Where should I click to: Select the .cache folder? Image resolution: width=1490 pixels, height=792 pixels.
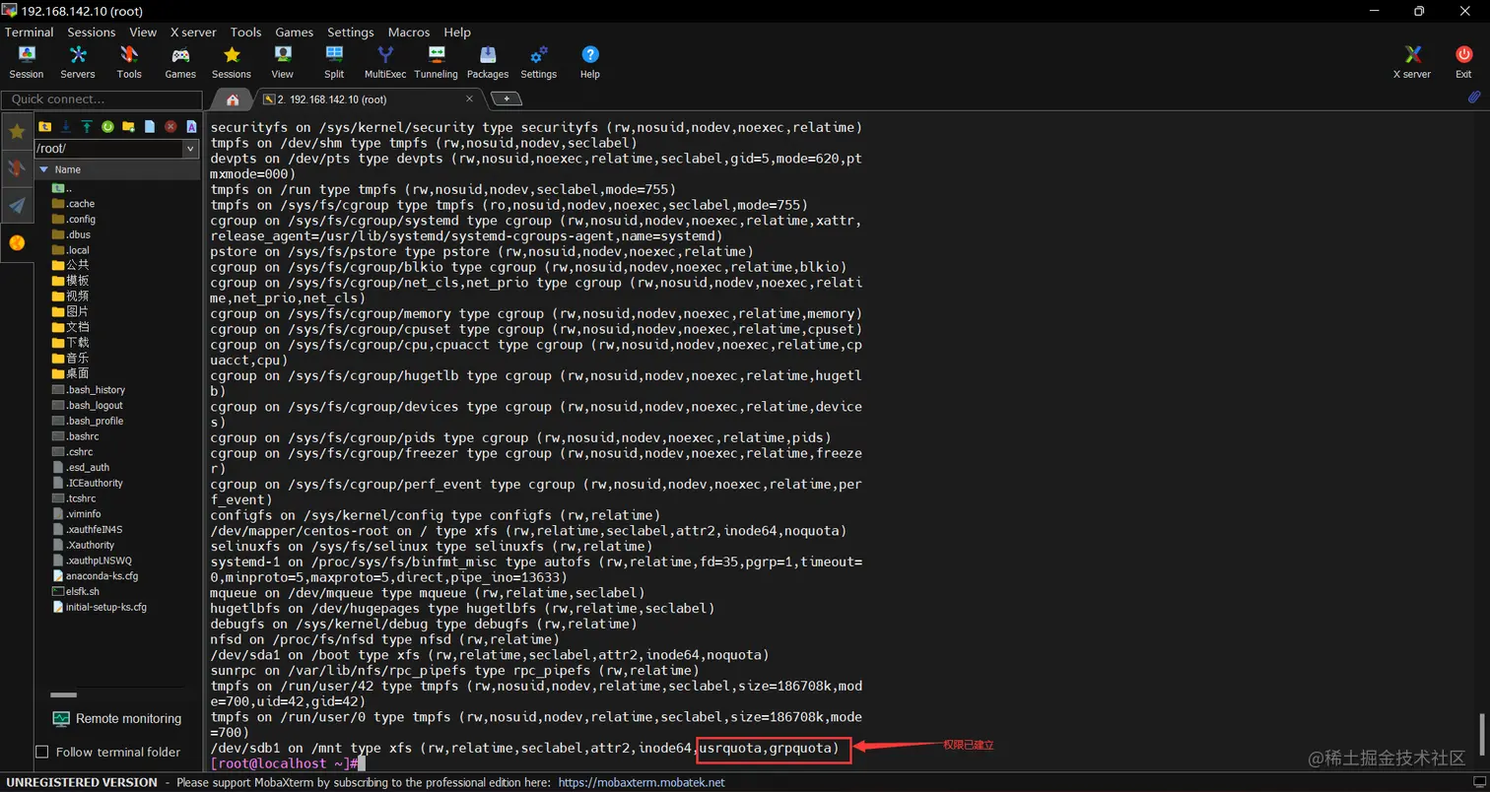pyautogui.click(x=73, y=204)
